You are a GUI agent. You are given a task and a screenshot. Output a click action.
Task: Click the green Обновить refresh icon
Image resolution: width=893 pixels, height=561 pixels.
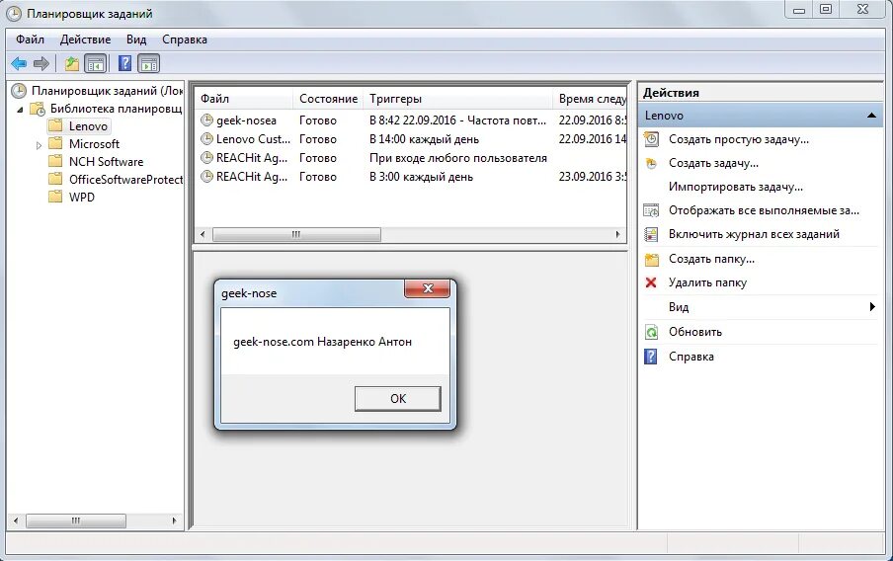tap(651, 332)
